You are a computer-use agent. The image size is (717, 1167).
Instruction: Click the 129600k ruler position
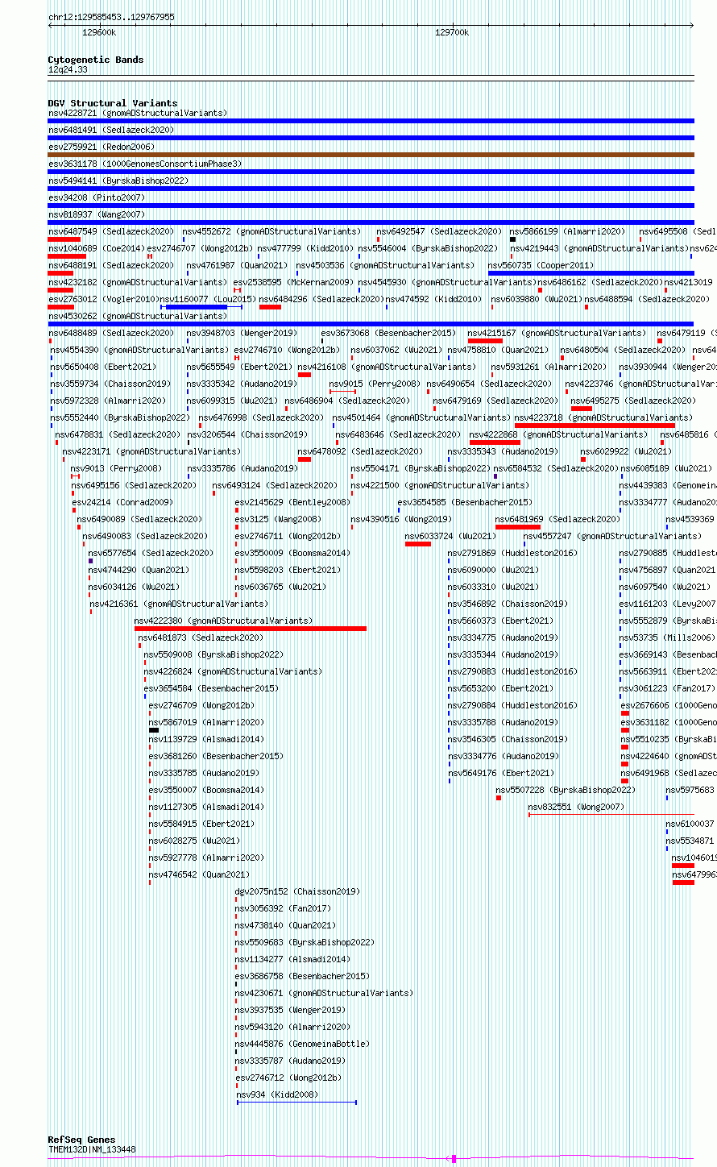pos(99,32)
